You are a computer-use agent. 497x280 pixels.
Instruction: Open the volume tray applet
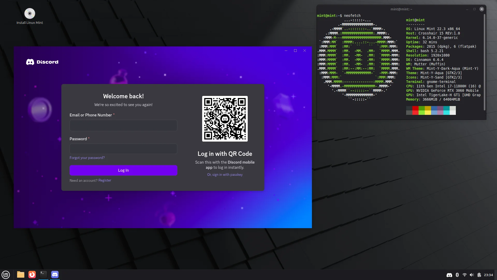[x=472, y=275]
